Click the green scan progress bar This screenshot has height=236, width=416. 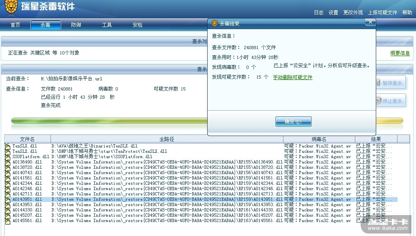tap(109, 121)
